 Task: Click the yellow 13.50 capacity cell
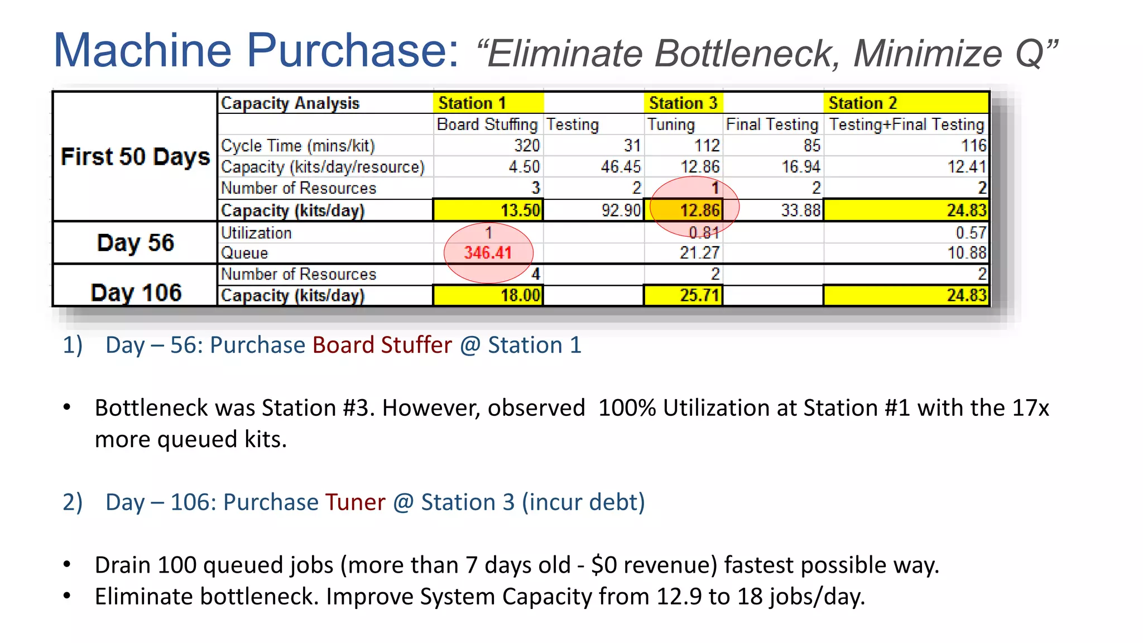point(488,210)
